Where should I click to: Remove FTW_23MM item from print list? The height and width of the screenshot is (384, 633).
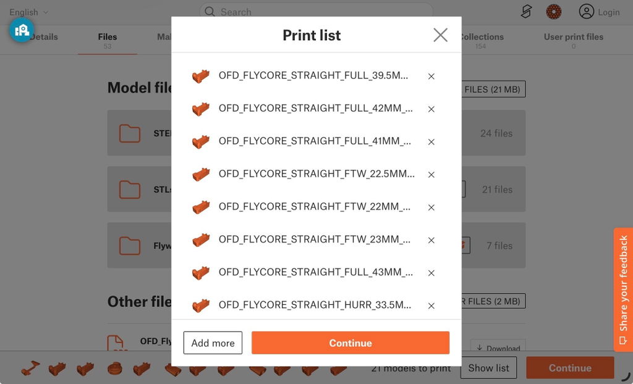(x=431, y=240)
